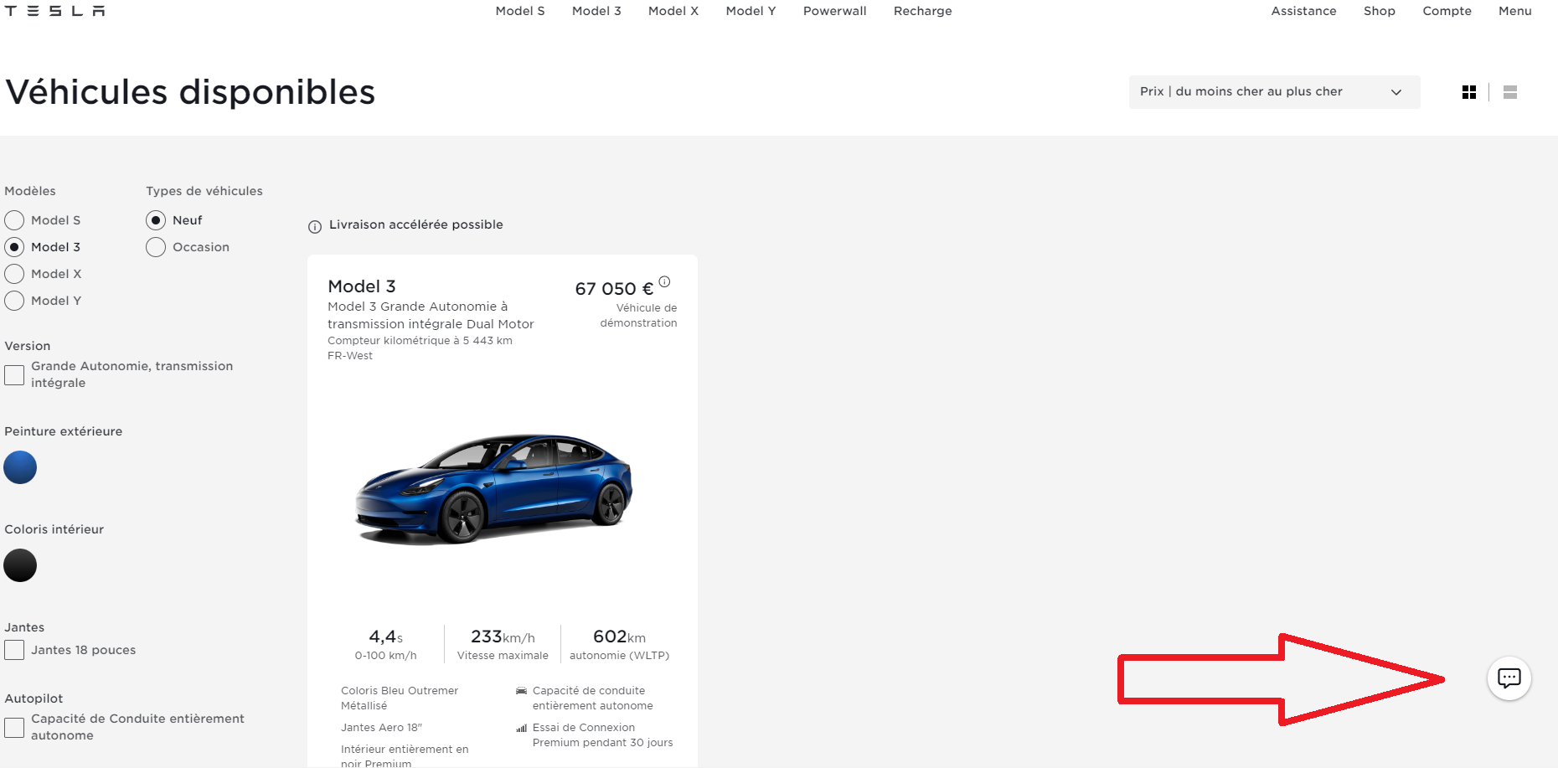Select the Model X filter radio button
The width and height of the screenshot is (1558, 768).
pyautogui.click(x=14, y=274)
